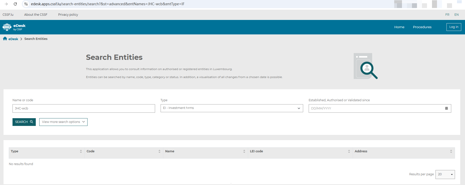The image size is (465, 185).
Task: Sort results by Address column
Action: coord(451,151)
